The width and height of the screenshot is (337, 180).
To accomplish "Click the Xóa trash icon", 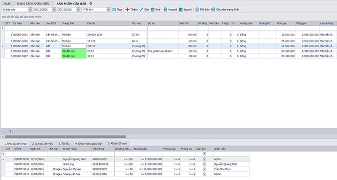I will pos(152,9).
